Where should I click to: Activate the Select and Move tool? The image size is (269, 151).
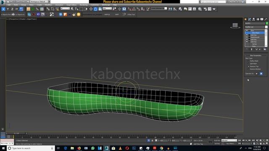91,9
